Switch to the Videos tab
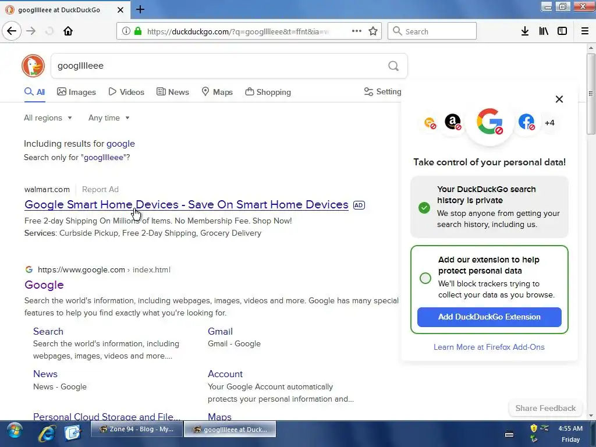 pos(126,92)
